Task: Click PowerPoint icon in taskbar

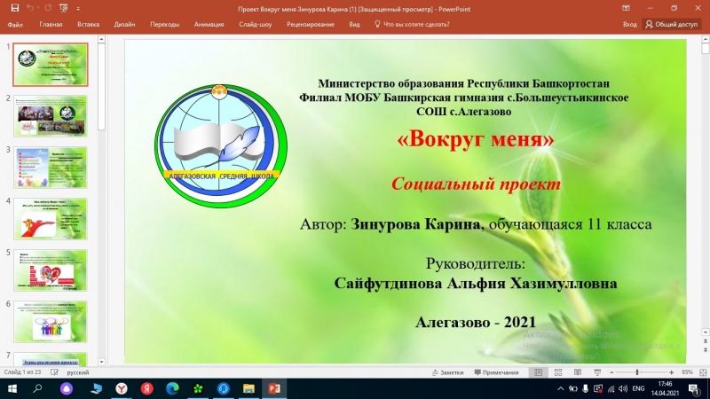Action: pos(274,388)
